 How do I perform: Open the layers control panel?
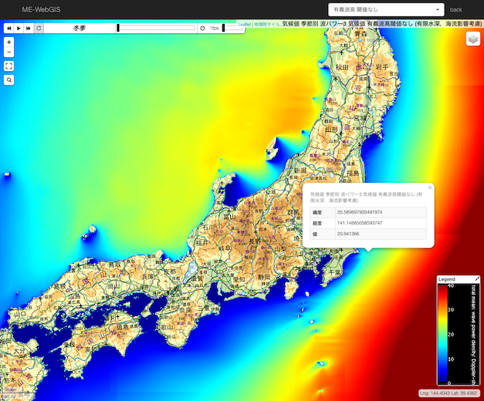[x=472, y=39]
